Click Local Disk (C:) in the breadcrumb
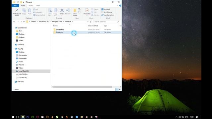The height and width of the screenshot is (119, 212). [x=44, y=21]
